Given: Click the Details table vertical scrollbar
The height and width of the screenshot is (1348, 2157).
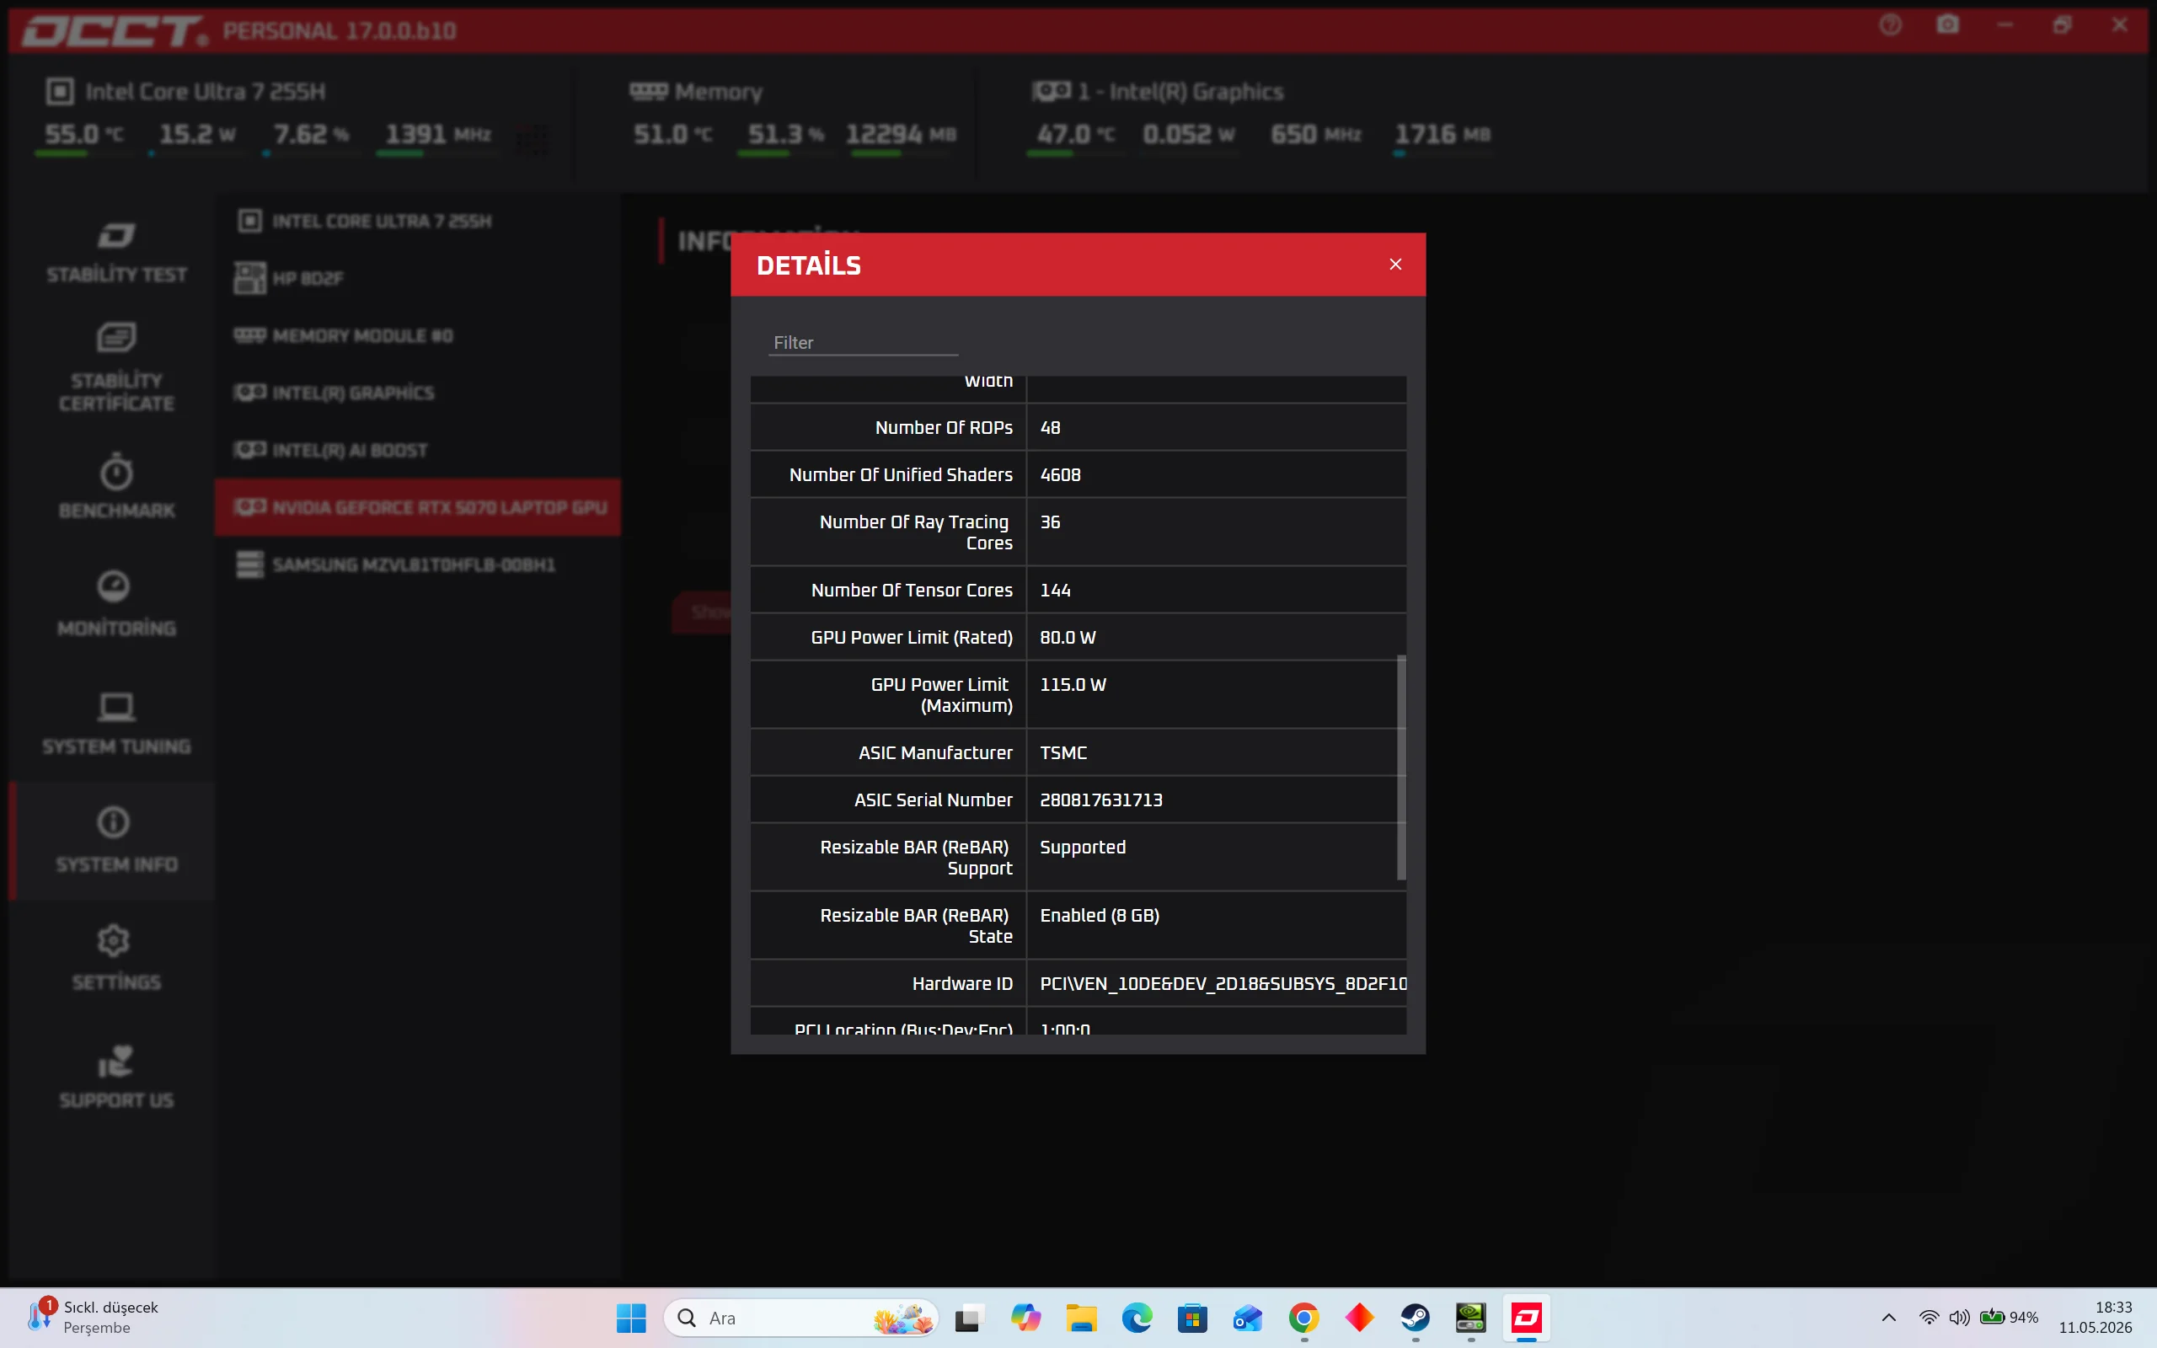Looking at the screenshot, I should click(1401, 767).
